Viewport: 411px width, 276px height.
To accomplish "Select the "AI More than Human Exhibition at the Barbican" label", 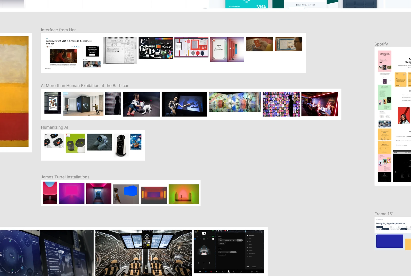I will pyautogui.click(x=85, y=86).
